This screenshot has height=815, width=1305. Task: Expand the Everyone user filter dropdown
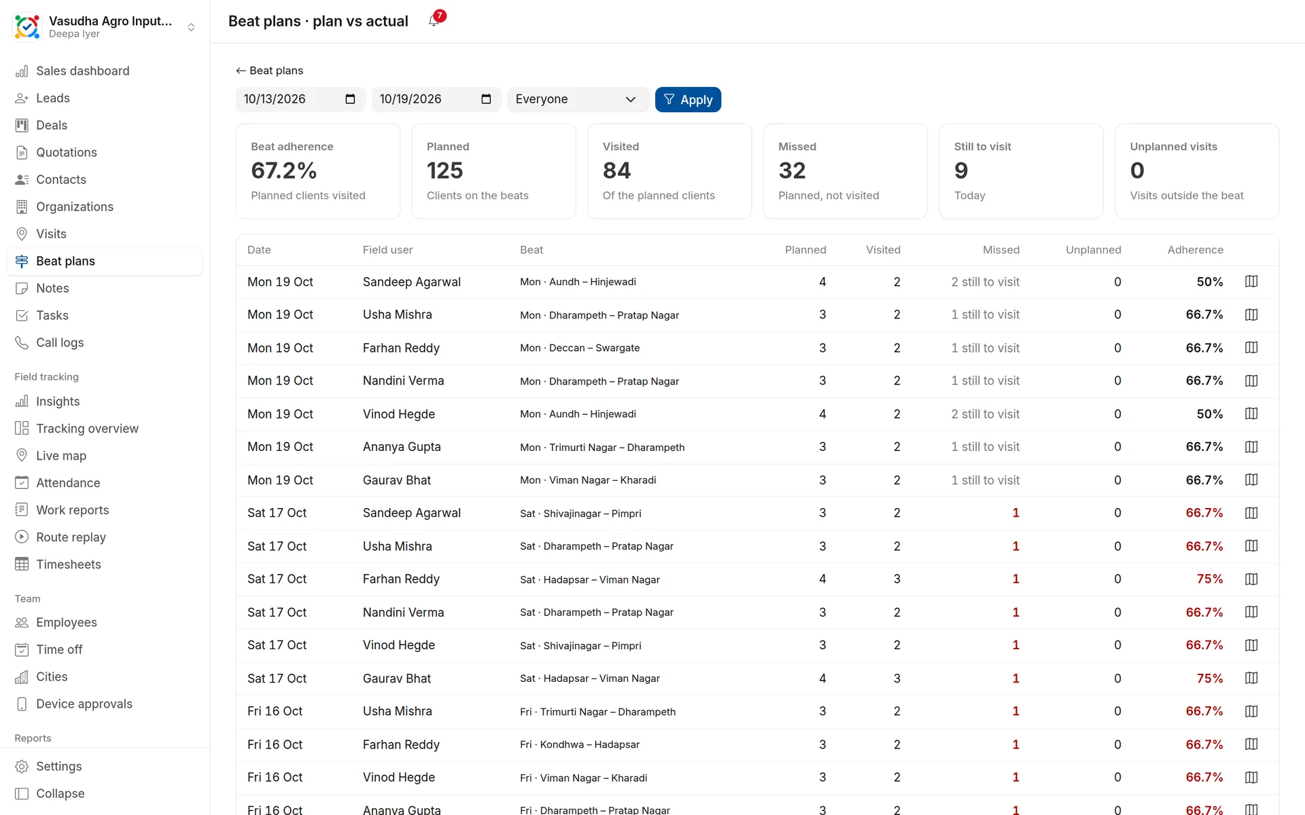tap(578, 99)
